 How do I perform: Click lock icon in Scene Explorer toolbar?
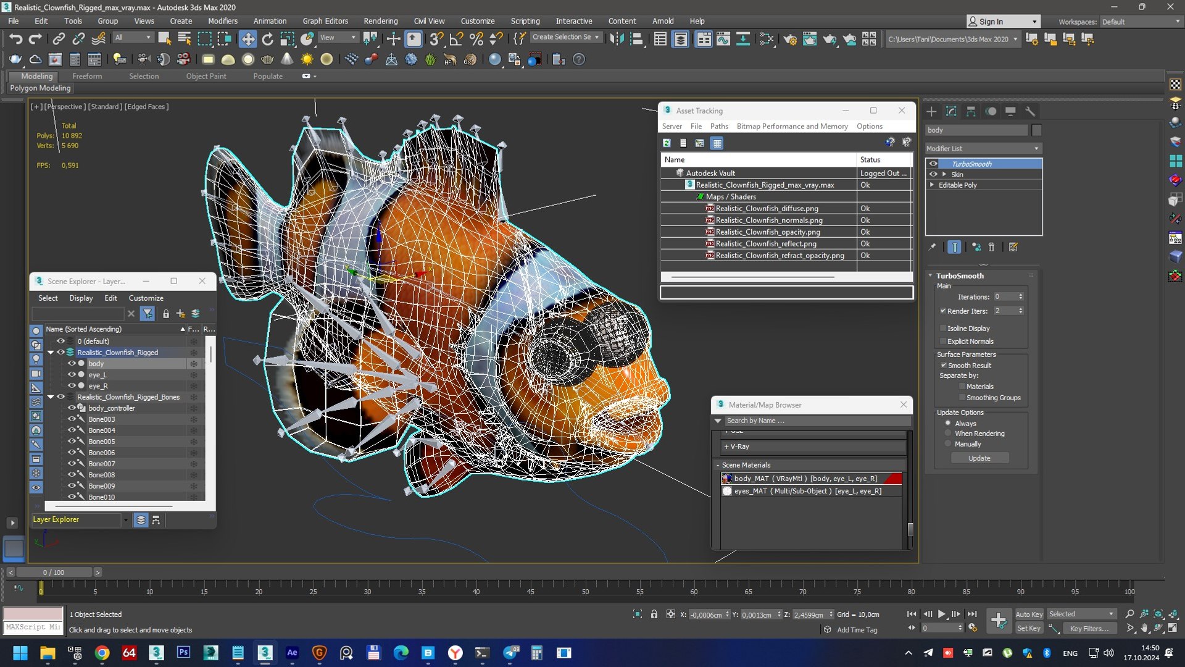(x=166, y=314)
